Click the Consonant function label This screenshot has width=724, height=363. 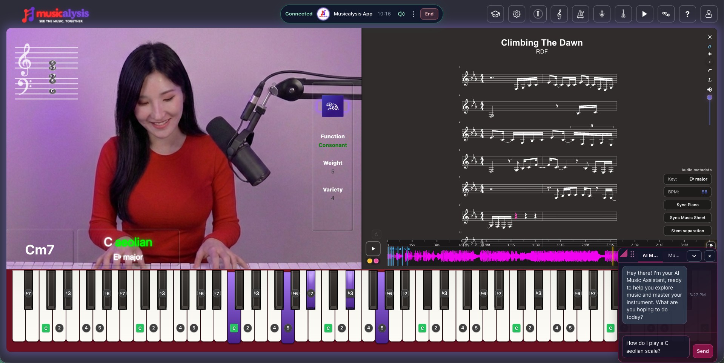(x=332, y=145)
